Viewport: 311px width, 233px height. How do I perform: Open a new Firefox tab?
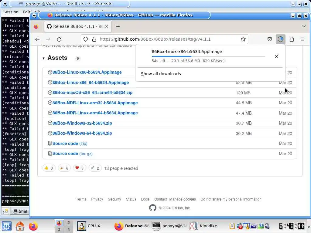point(118,27)
